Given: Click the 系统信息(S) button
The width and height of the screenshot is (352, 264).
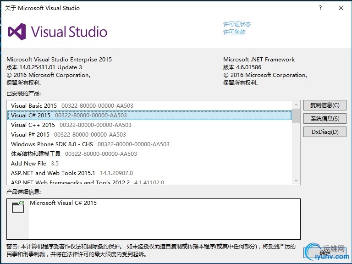Looking at the screenshot, I should pos(325,119).
